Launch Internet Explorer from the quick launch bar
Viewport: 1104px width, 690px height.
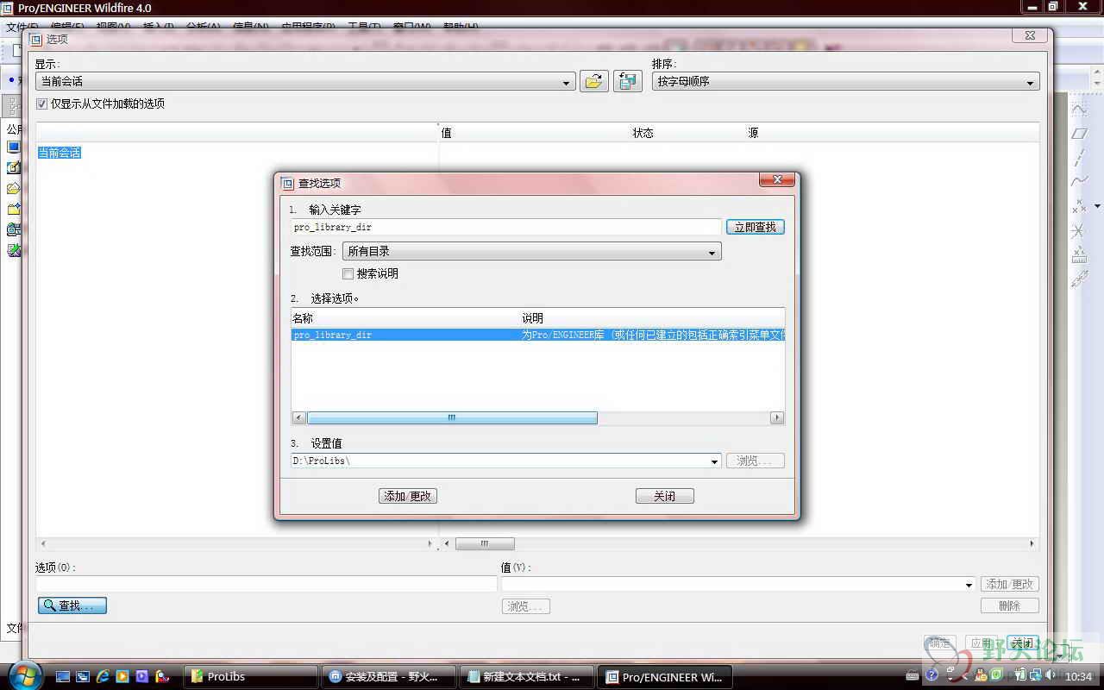(103, 677)
